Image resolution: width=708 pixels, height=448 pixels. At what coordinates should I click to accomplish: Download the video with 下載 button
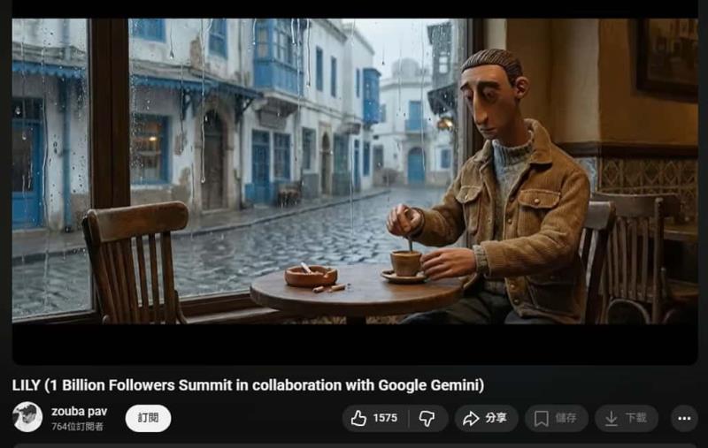[627, 418]
